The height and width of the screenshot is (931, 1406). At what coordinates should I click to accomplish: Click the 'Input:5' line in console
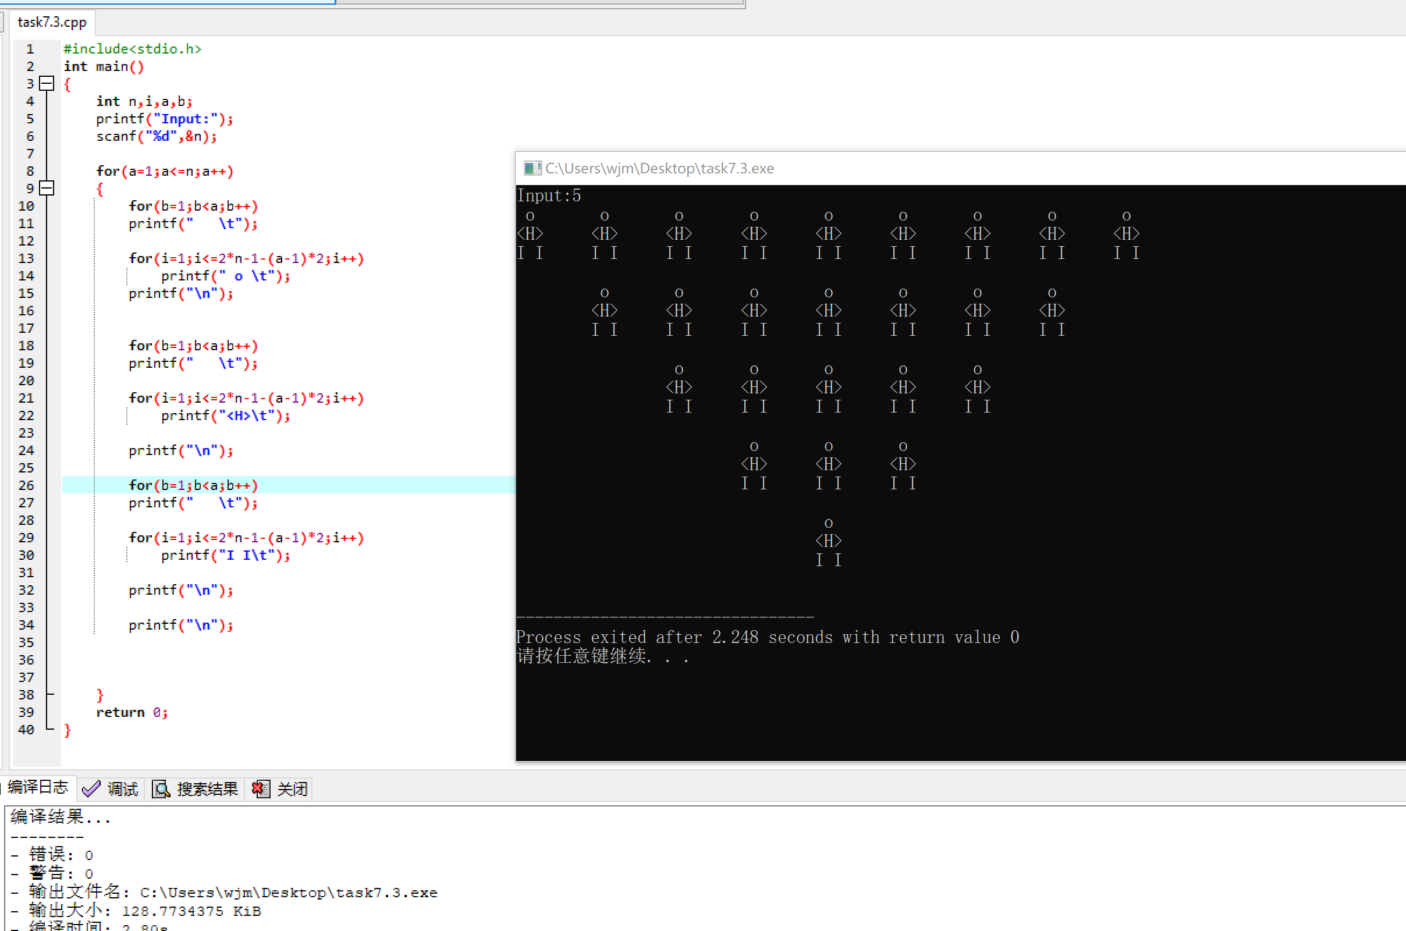click(549, 196)
